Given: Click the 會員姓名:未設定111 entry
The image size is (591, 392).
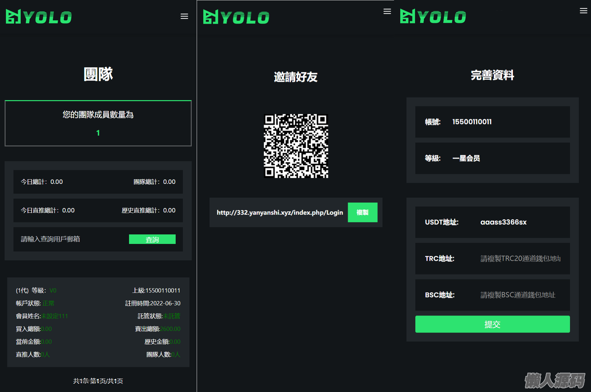Looking at the screenshot, I should coord(42,316).
